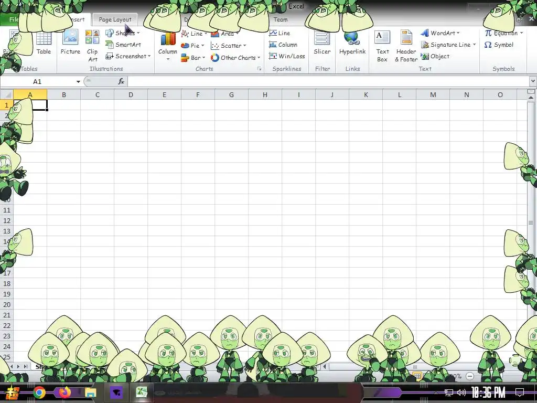Open the Name Box dropdown arrow
The image size is (537, 403).
point(78,81)
